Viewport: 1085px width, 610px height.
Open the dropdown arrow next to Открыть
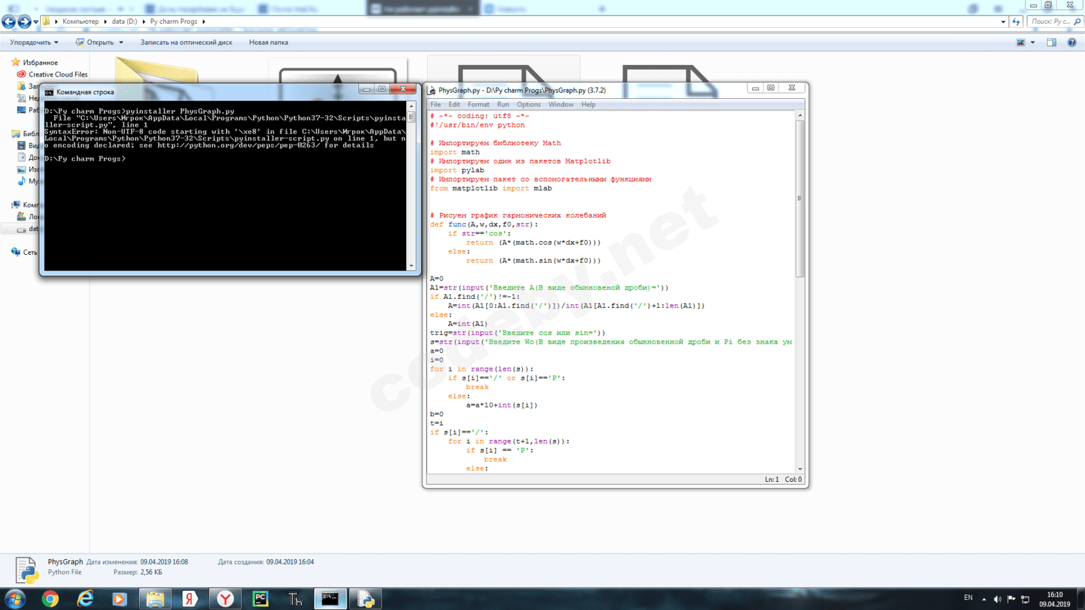tap(121, 42)
